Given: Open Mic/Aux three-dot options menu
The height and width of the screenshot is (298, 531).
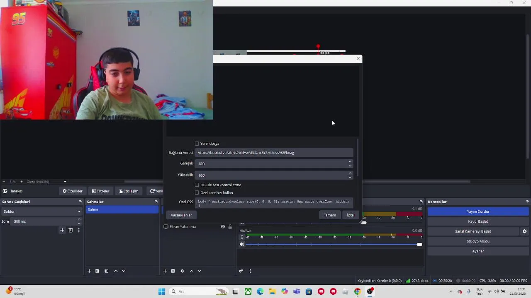Looking at the screenshot, I should point(242,237).
